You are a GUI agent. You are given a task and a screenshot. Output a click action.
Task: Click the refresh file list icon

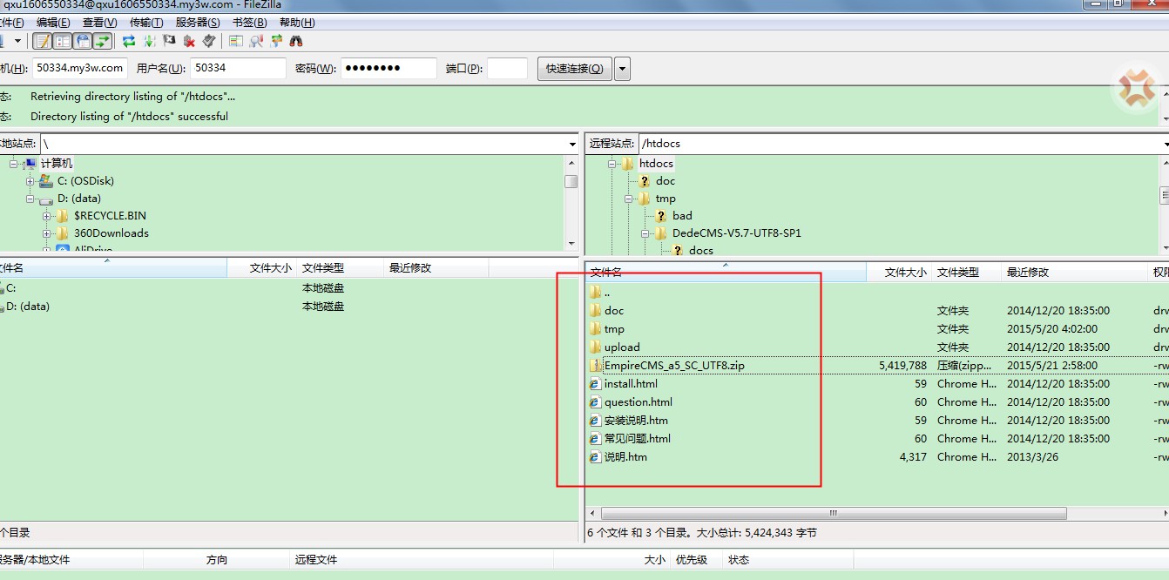[129, 41]
